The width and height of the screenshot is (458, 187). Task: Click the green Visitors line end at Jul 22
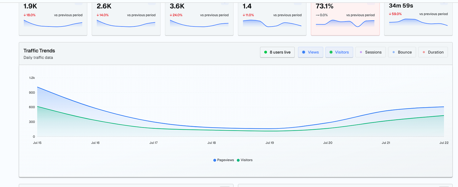[x=444, y=116]
